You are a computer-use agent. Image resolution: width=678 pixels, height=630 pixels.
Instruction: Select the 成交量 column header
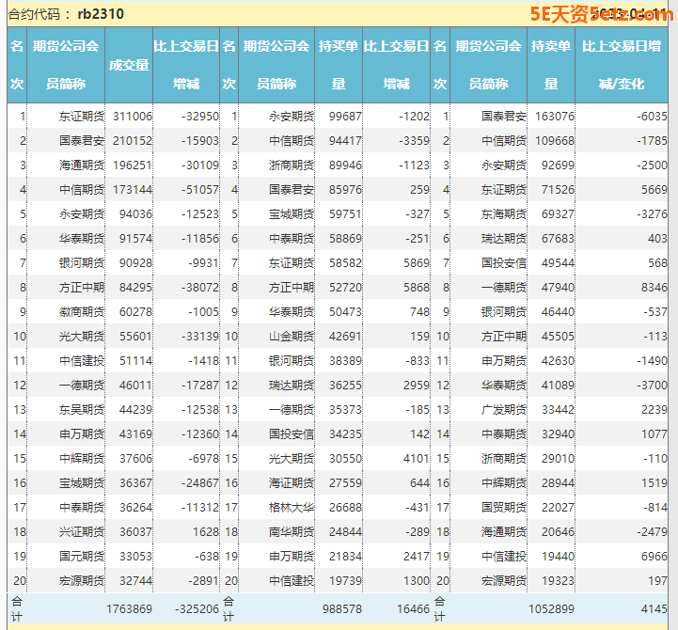point(129,65)
